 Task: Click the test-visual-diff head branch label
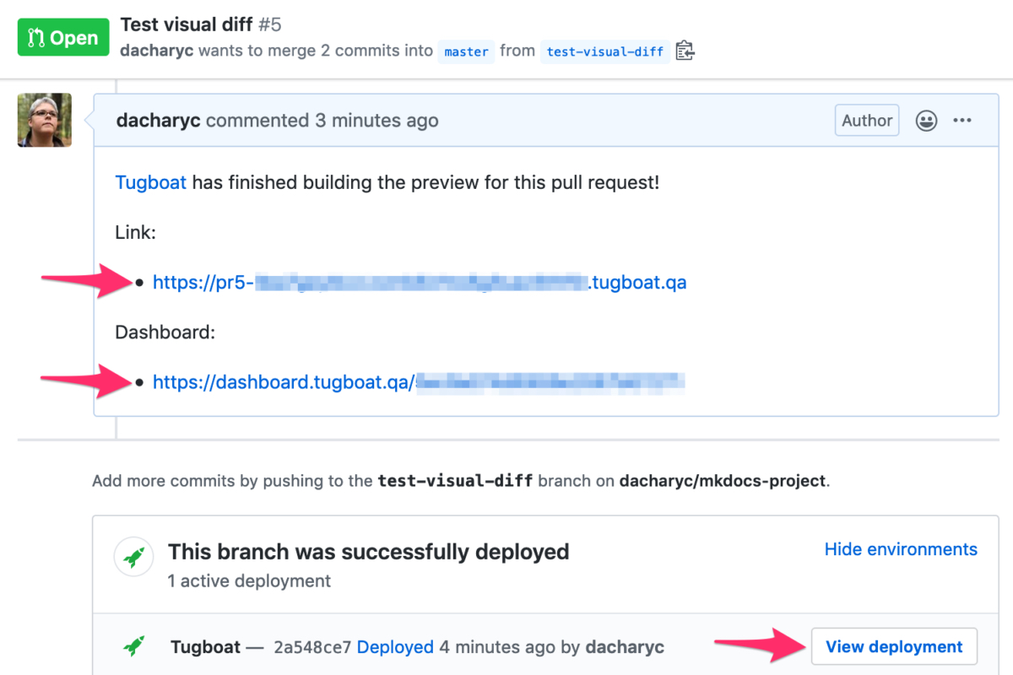tap(604, 51)
